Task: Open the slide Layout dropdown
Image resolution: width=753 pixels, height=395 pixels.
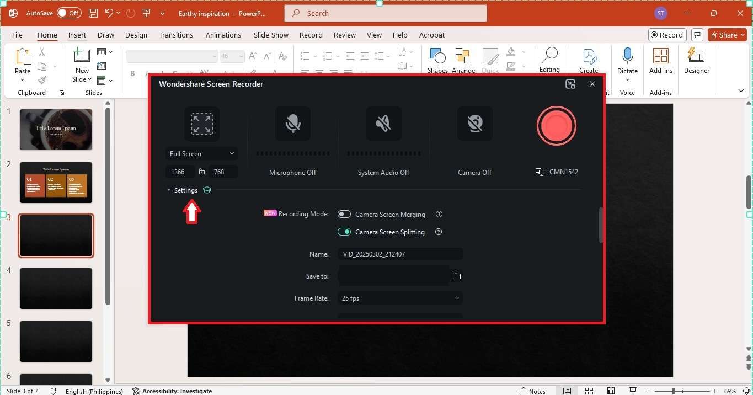Action: coord(104,52)
